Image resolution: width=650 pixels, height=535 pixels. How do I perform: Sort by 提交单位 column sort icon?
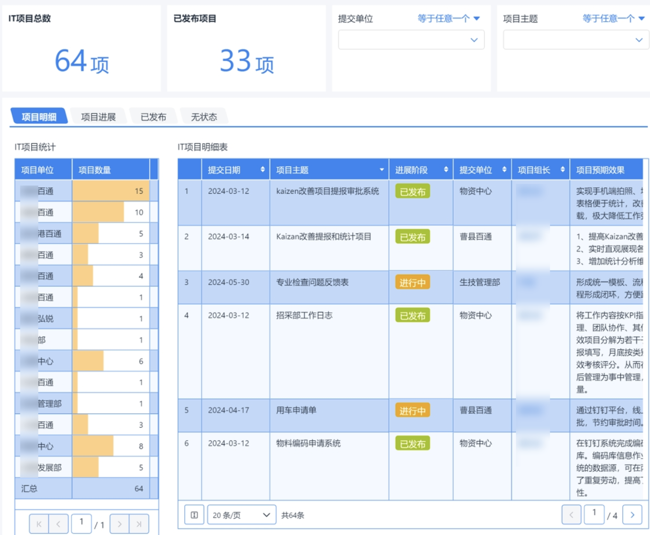(x=504, y=170)
